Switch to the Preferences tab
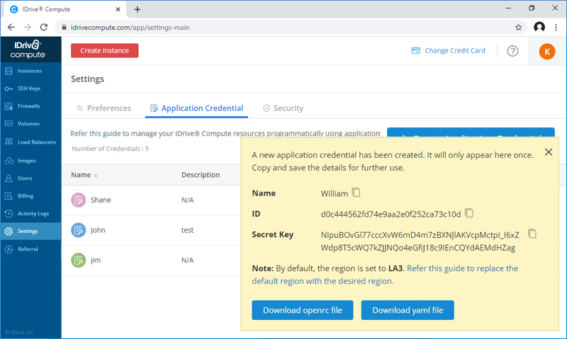Viewport: 567px width, 339px height. [103, 108]
